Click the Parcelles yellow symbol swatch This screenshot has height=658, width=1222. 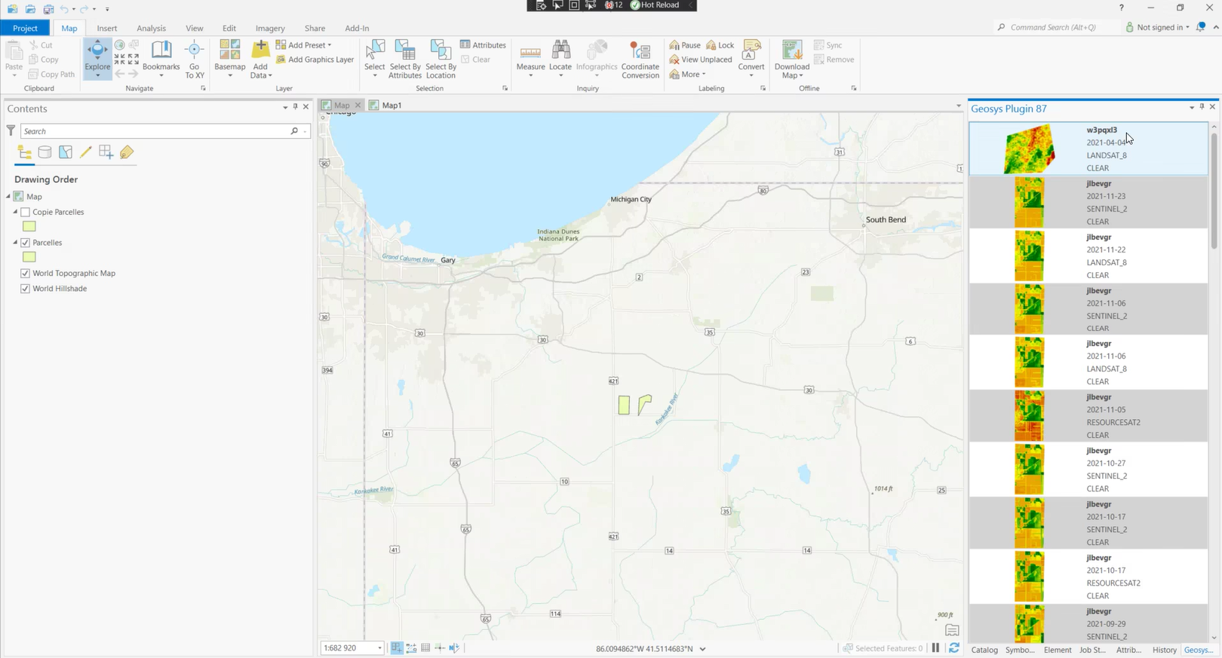29,257
